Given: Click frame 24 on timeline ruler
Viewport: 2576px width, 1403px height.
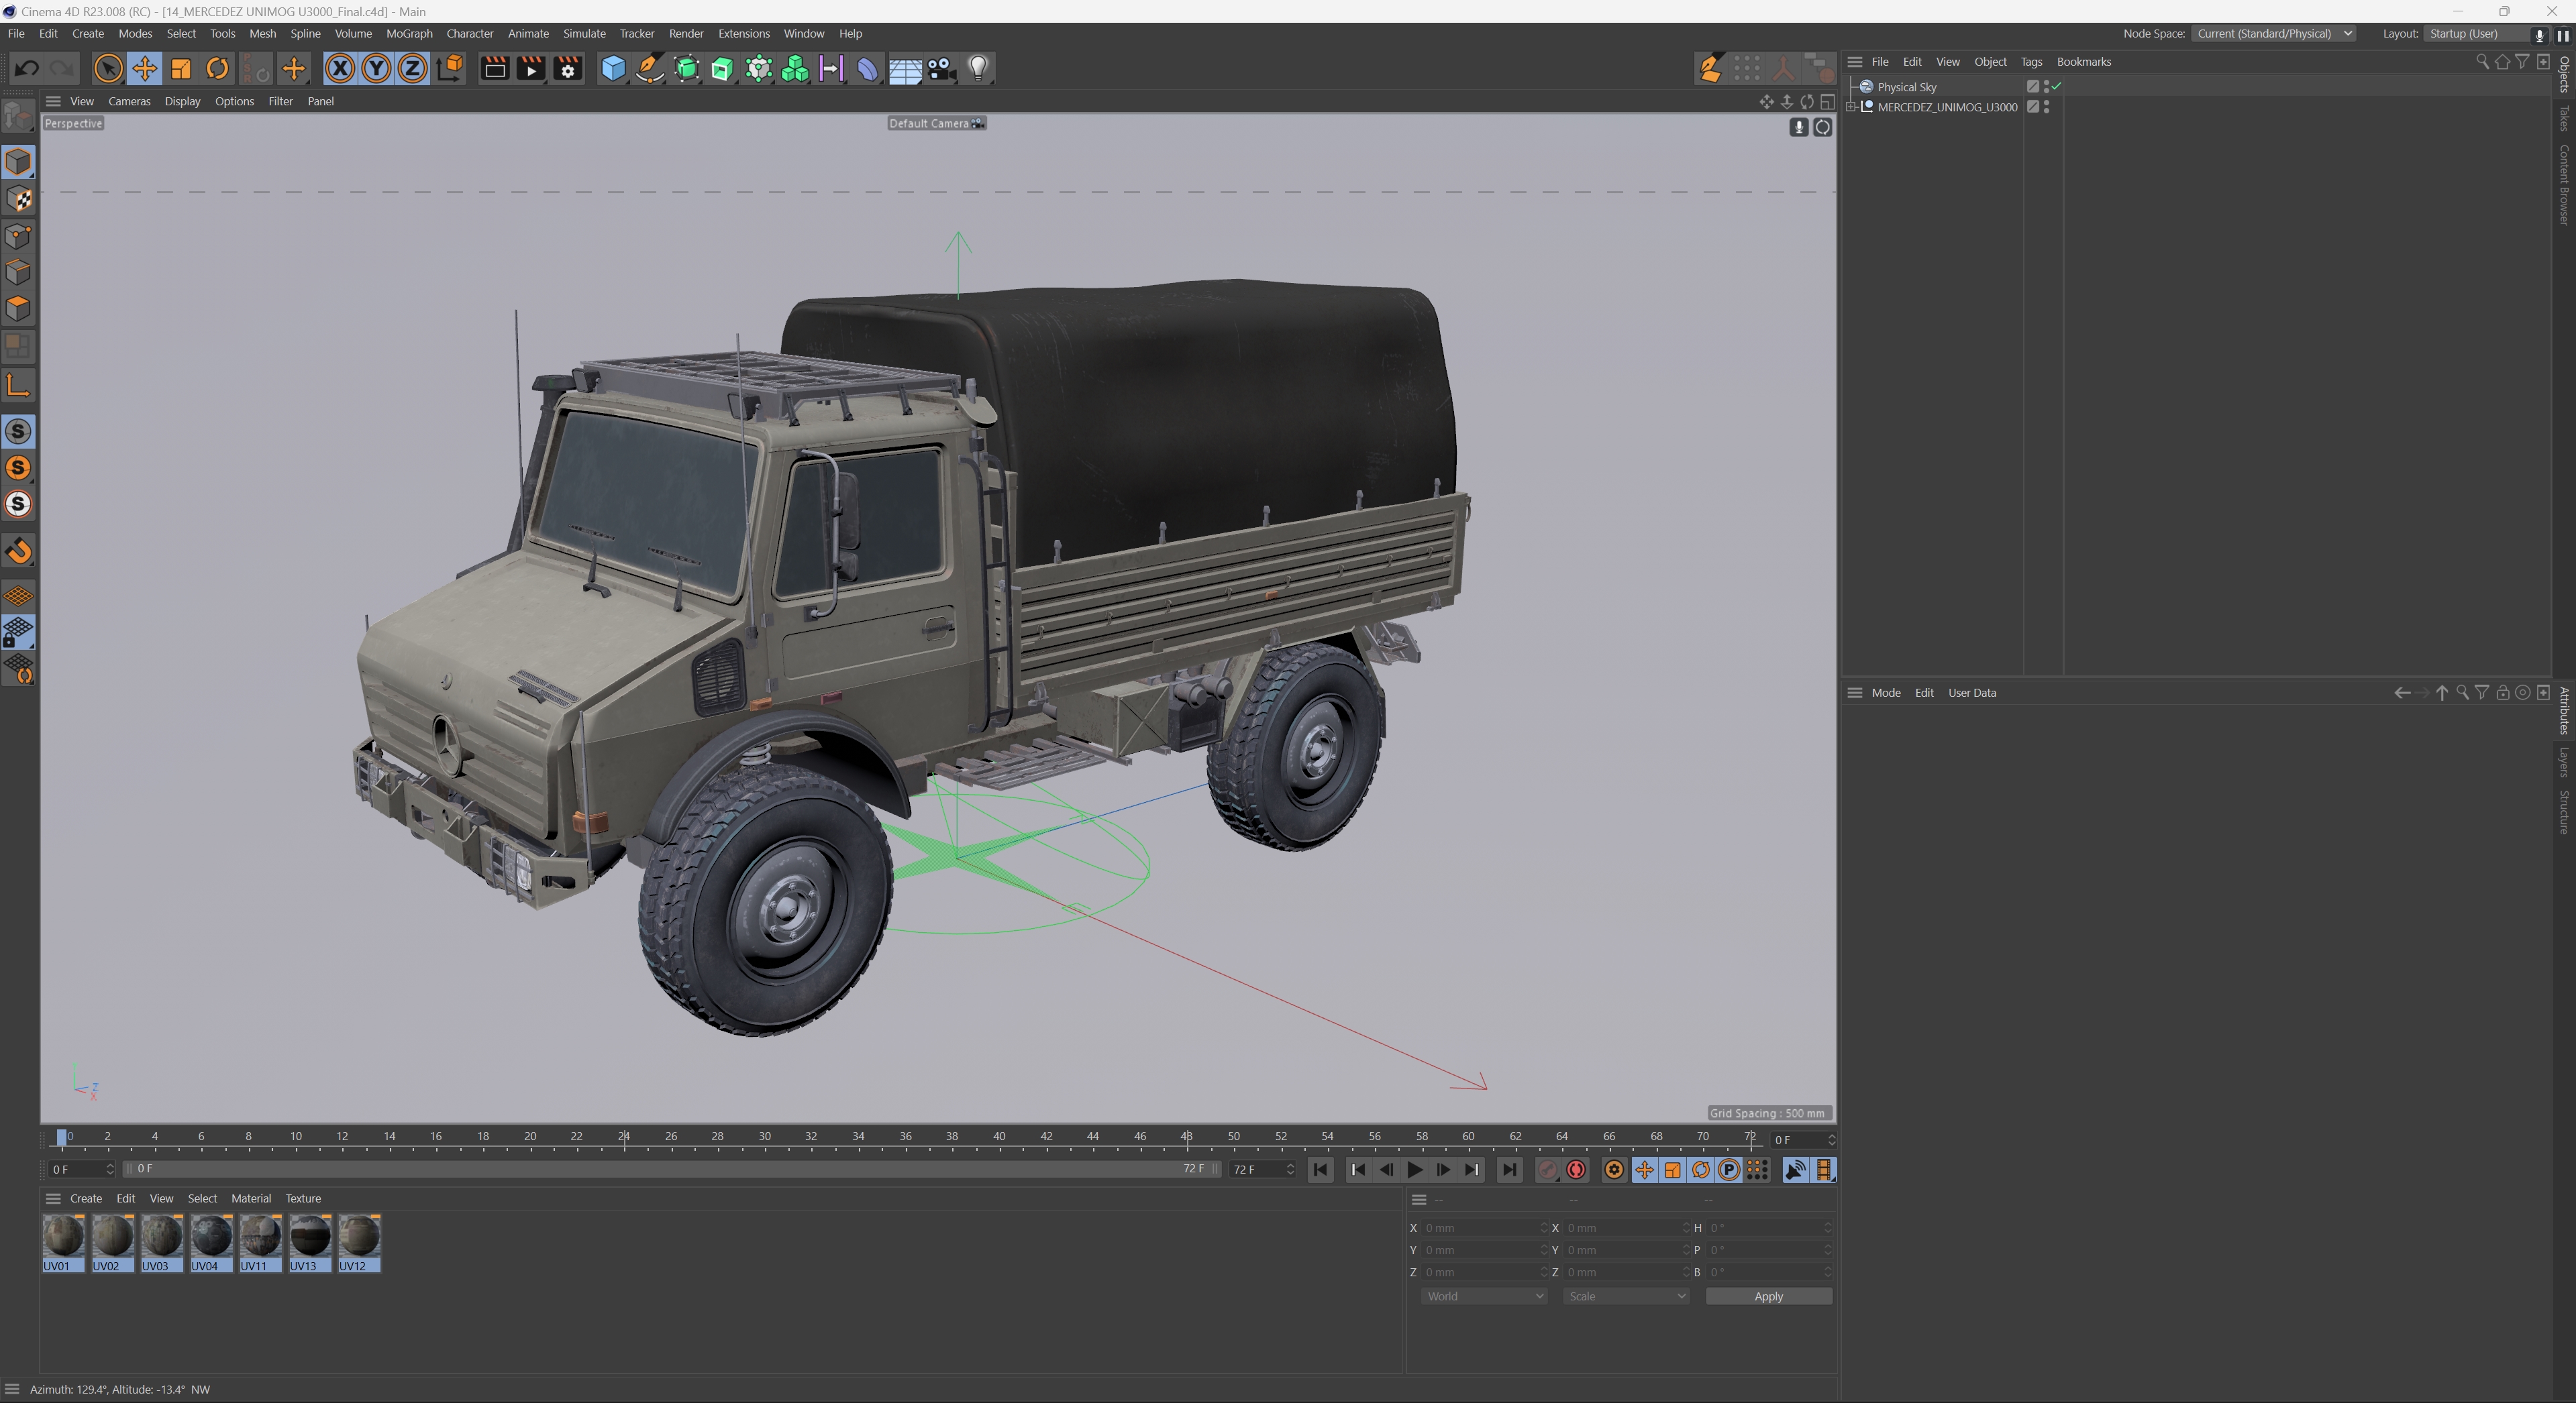Looking at the screenshot, I should coord(624,1137).
